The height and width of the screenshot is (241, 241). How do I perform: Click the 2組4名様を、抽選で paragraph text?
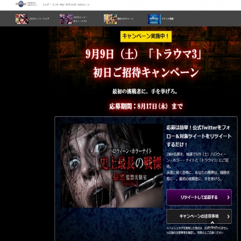coord(198,166)
